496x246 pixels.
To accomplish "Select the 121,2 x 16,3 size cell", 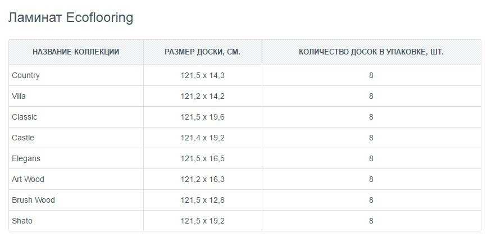I will tap(202, 179).
